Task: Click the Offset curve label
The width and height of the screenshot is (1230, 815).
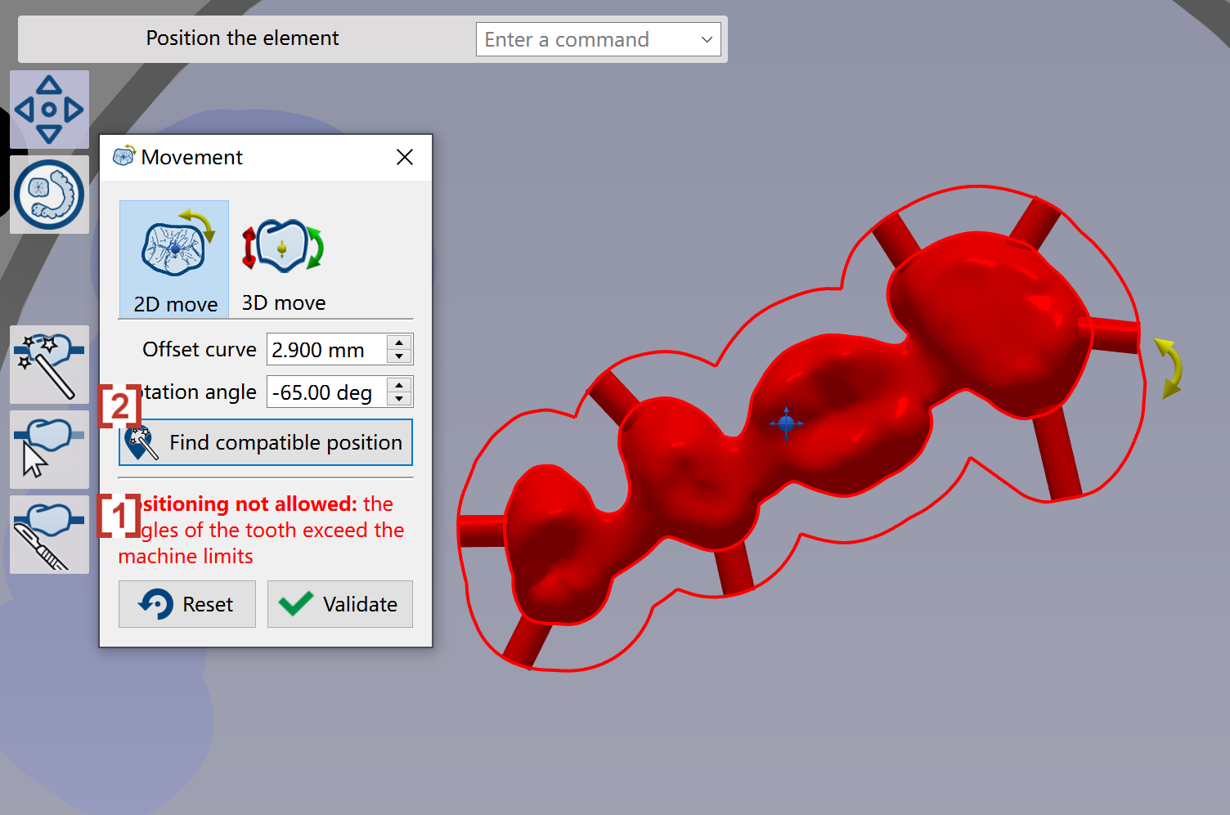Action: pyautogui.click(x=200, y=350)
